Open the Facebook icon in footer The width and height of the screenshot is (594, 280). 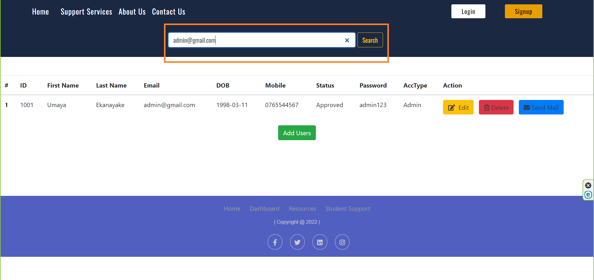pyautogui.click(x=275, y=242)
